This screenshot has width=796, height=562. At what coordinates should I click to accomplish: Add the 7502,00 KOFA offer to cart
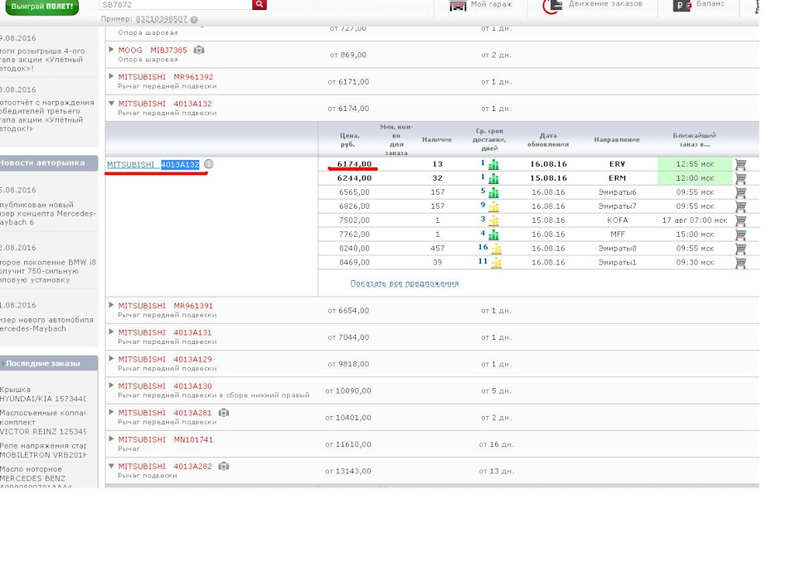pyautogui.click(x=740, y=220)
